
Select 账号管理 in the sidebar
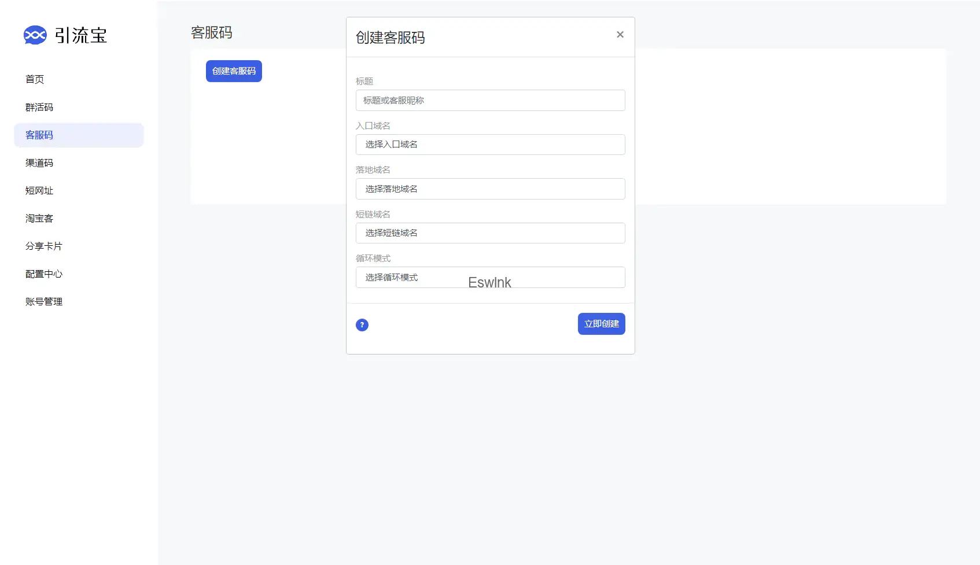[x=44, y=301]
